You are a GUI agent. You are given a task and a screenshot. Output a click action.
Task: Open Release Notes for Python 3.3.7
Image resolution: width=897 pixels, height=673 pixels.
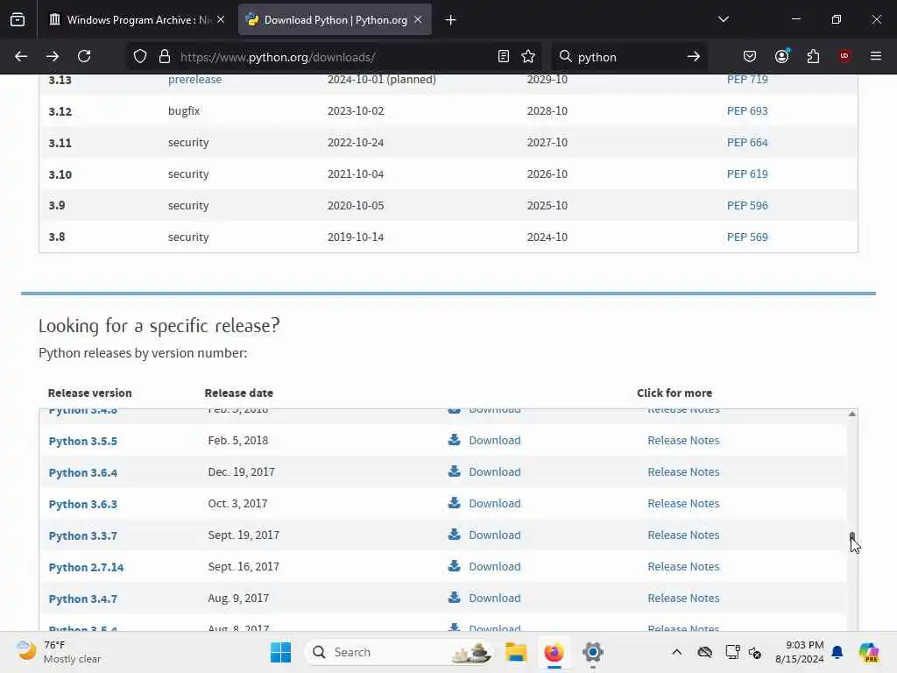point(683,535)
